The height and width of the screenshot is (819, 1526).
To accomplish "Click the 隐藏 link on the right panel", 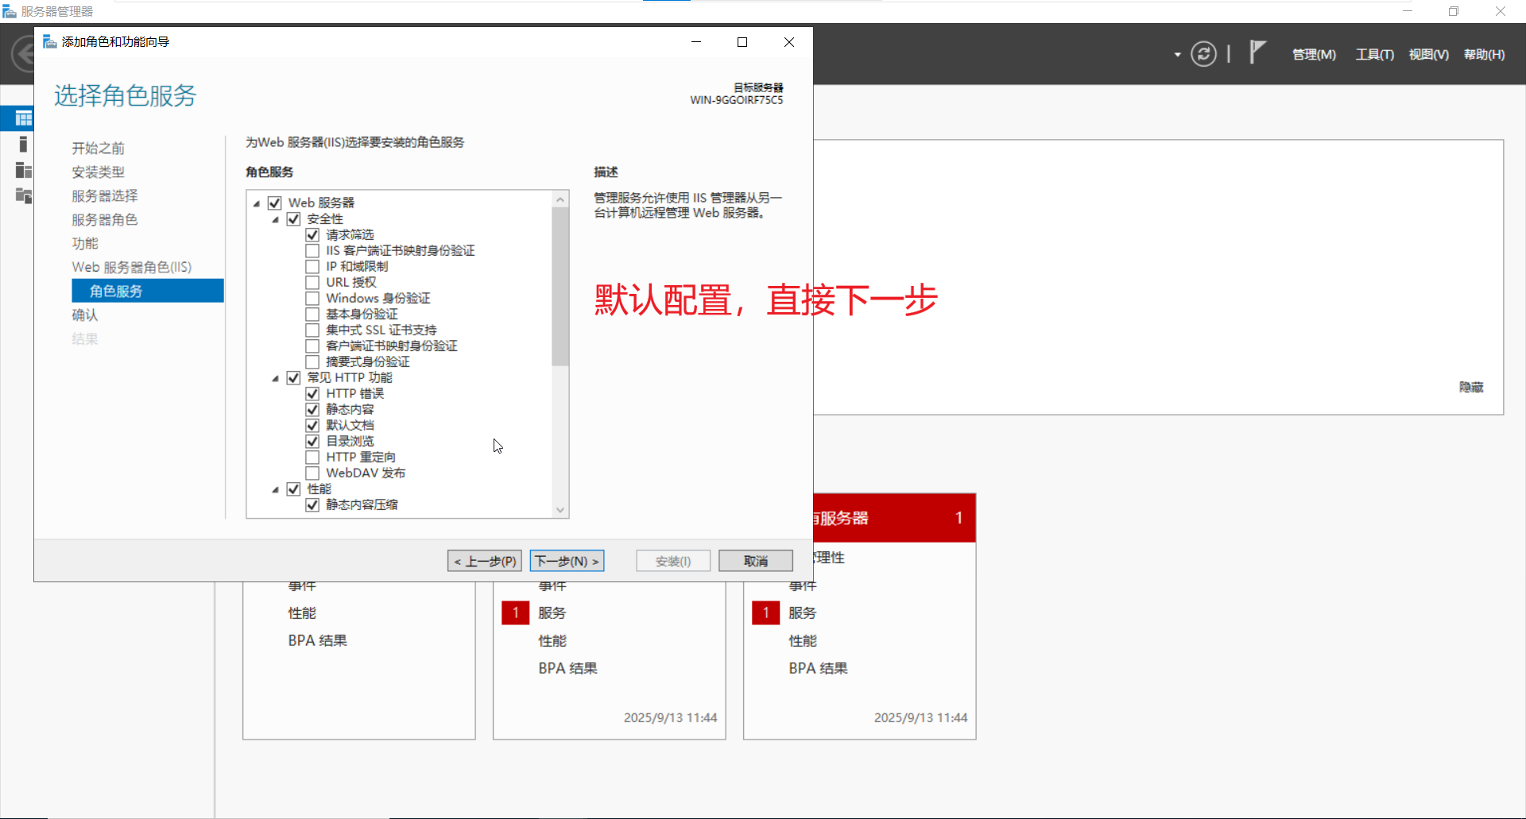I will (1470, 387).
